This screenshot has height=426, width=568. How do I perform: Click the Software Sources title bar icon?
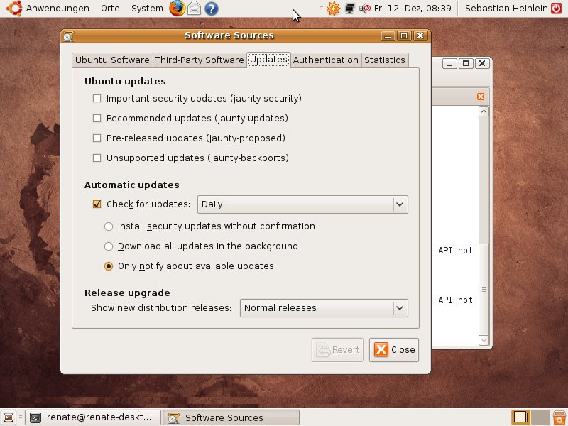point(68,36)
